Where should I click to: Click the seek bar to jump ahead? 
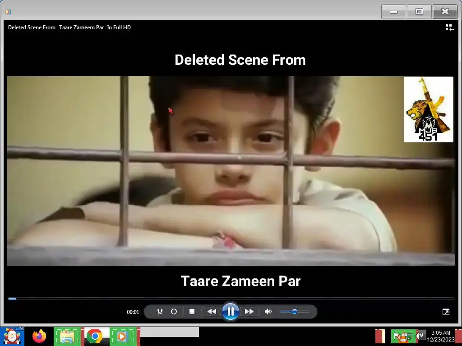[231, 299]
